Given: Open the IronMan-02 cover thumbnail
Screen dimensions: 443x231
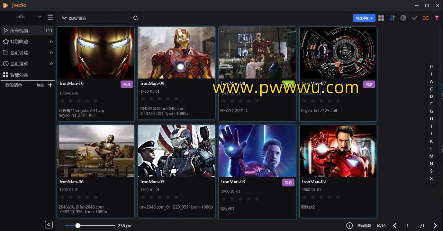Looking at the screenshot, I should (x=338, y=151).
